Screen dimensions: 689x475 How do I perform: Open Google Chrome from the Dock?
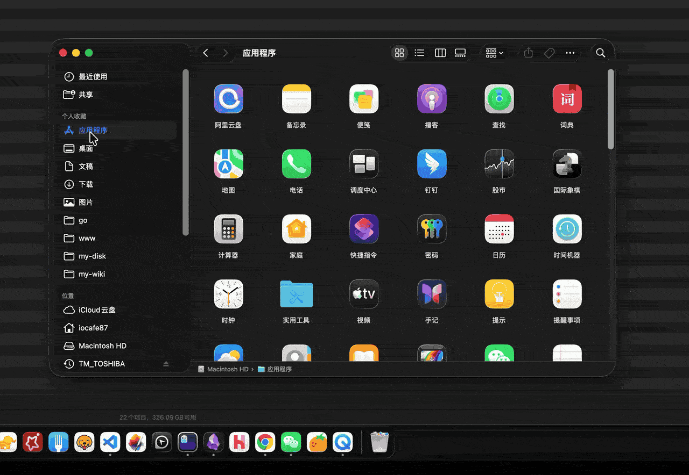[x=265, y=442]
